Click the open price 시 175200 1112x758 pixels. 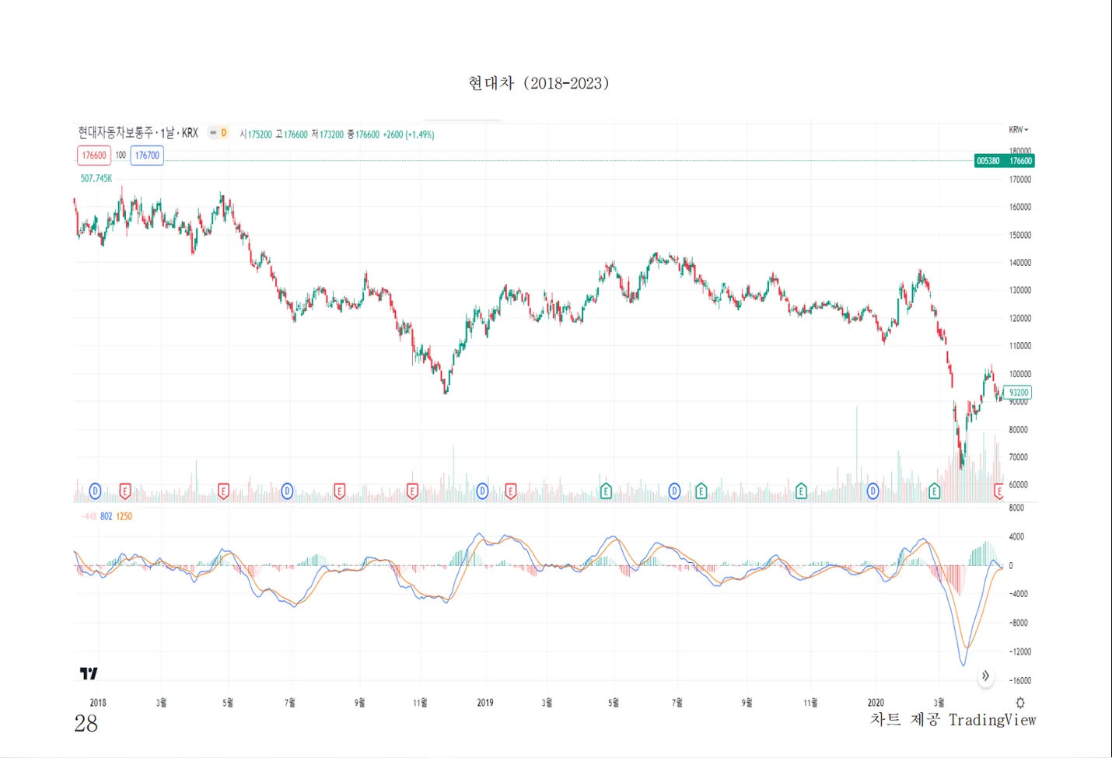tap(256, 134)
